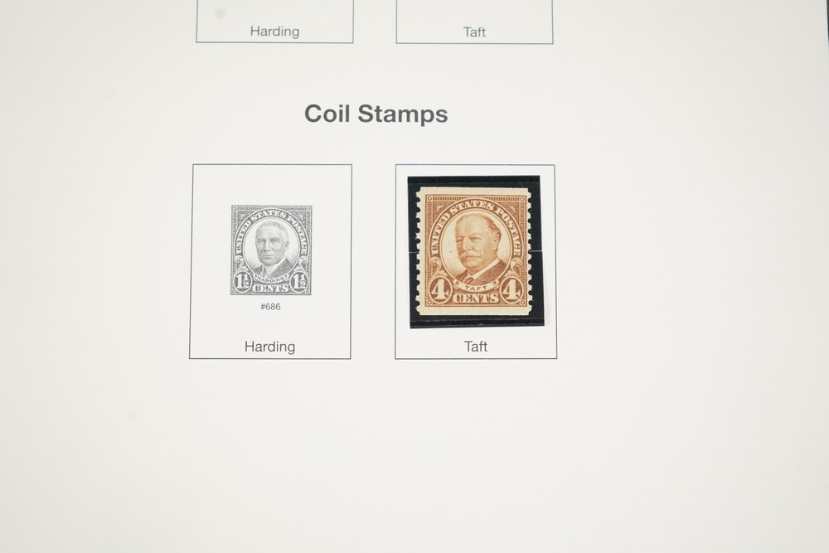The height and width of the screenshot is (553, 829).
Task: Click the CENTS text on the Harding stamp
Action: click(271, 289)
